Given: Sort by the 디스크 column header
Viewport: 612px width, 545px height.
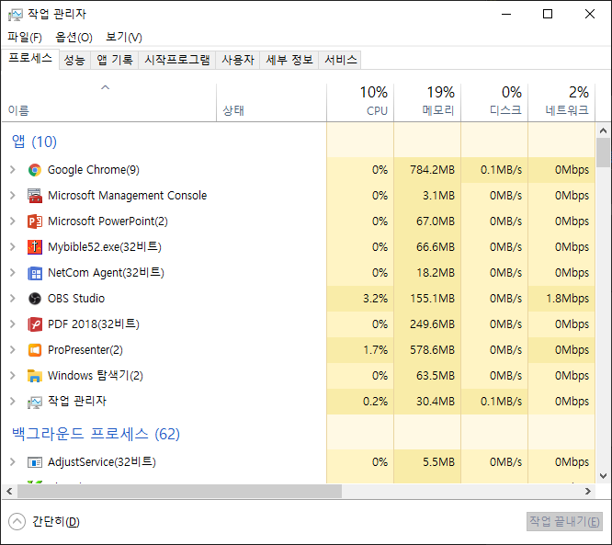Looking at the screenshot, I should coord(494,103).
